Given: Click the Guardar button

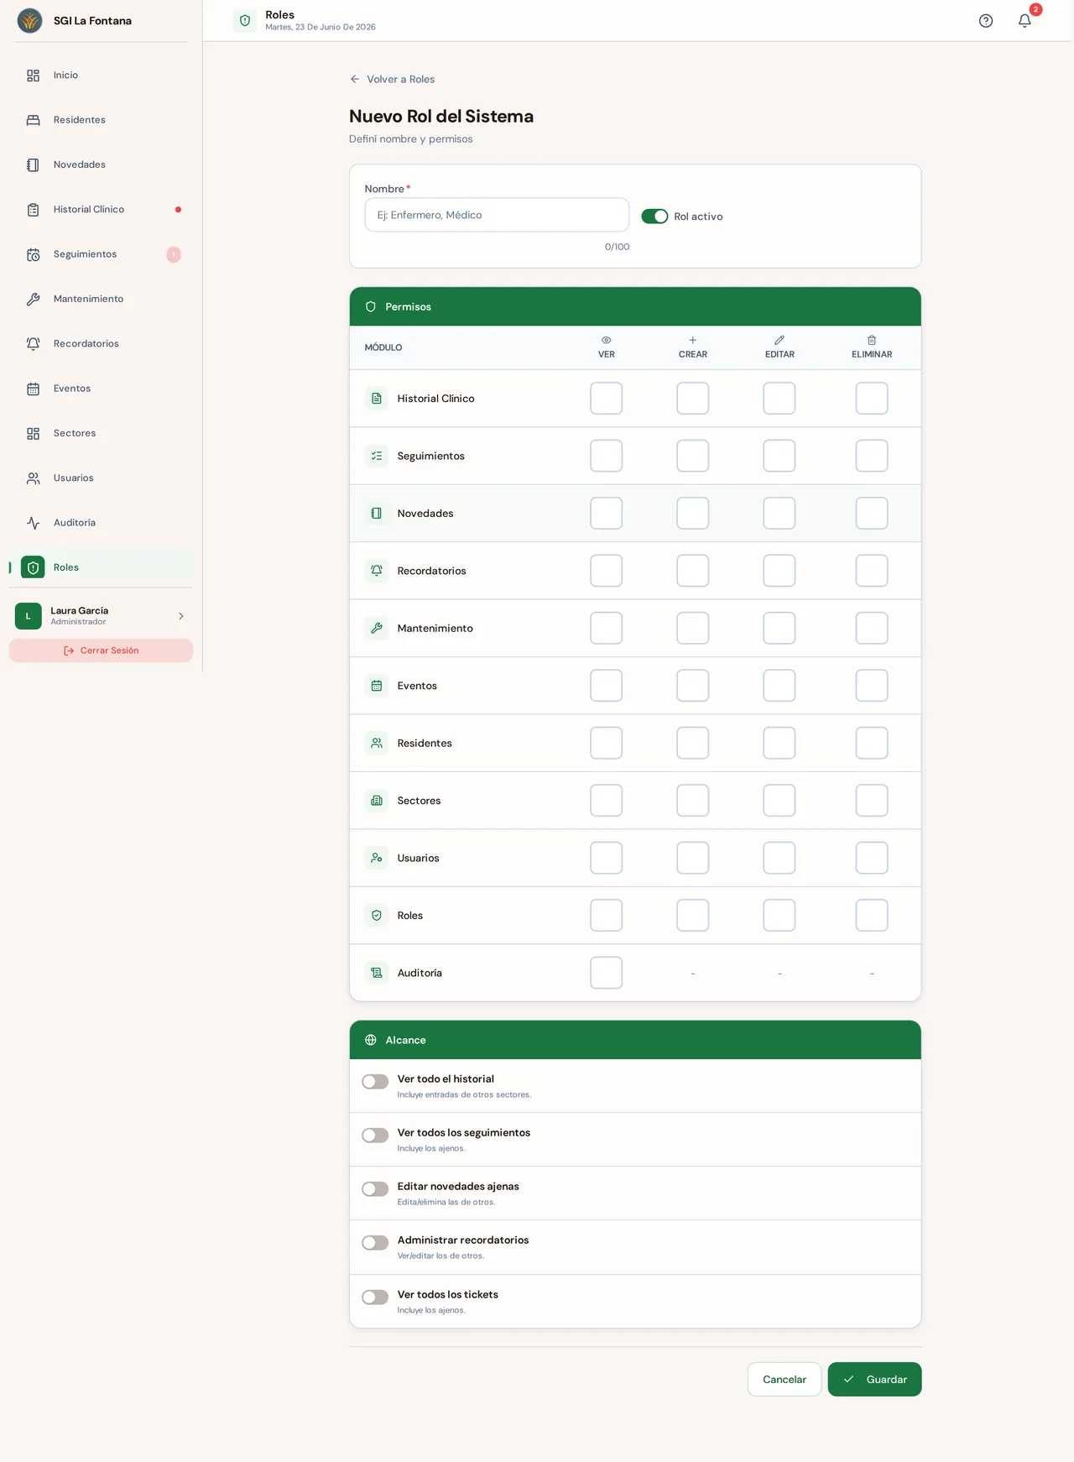Looking at the screenshot, I should (x=874, y=1380).
